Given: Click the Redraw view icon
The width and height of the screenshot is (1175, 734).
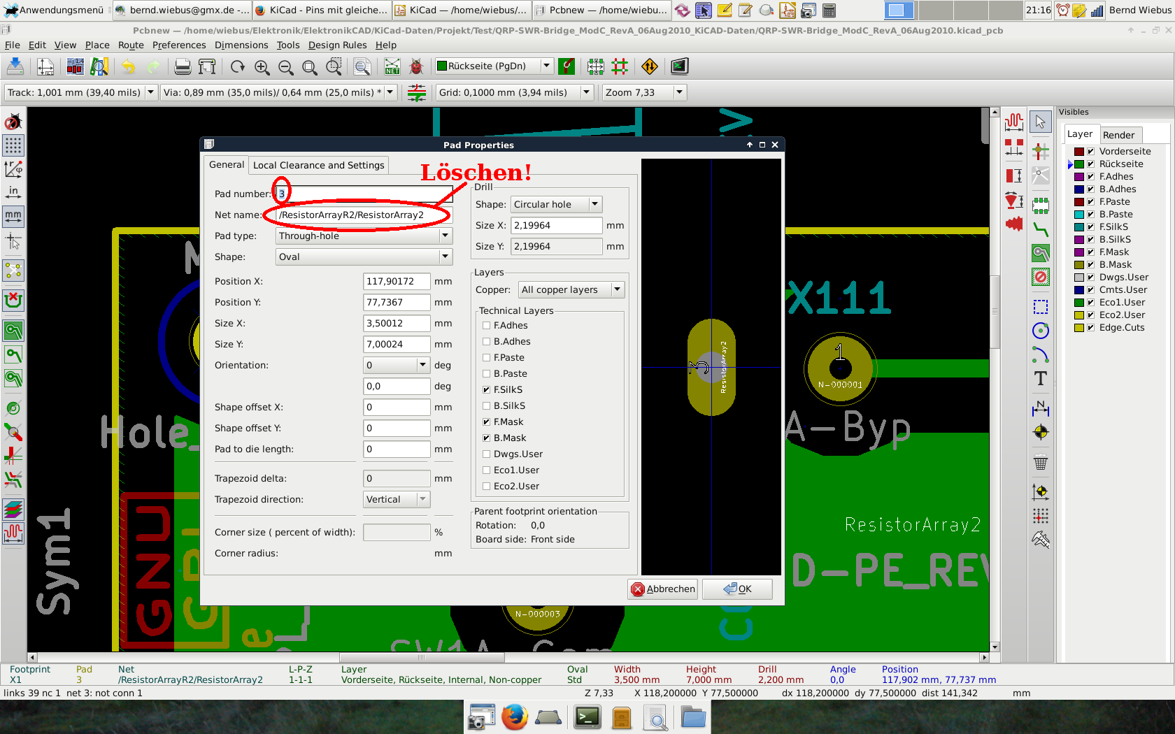Looking at the screenshot, I should [238, 66].
